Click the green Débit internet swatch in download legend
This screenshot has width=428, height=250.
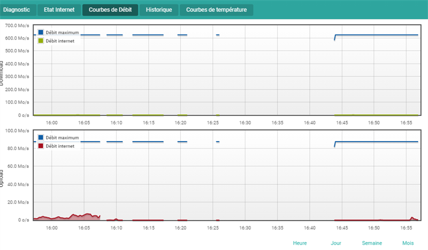41,41
